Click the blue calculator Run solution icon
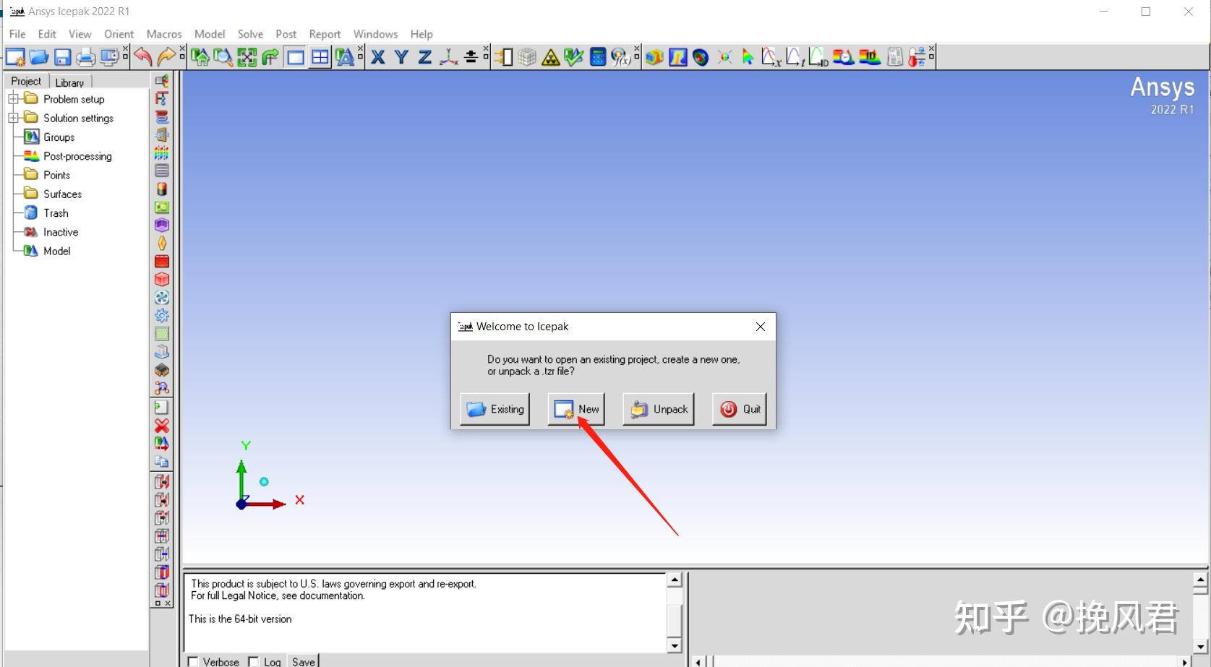The image size is (1211, 667). [x=598, y=57]
